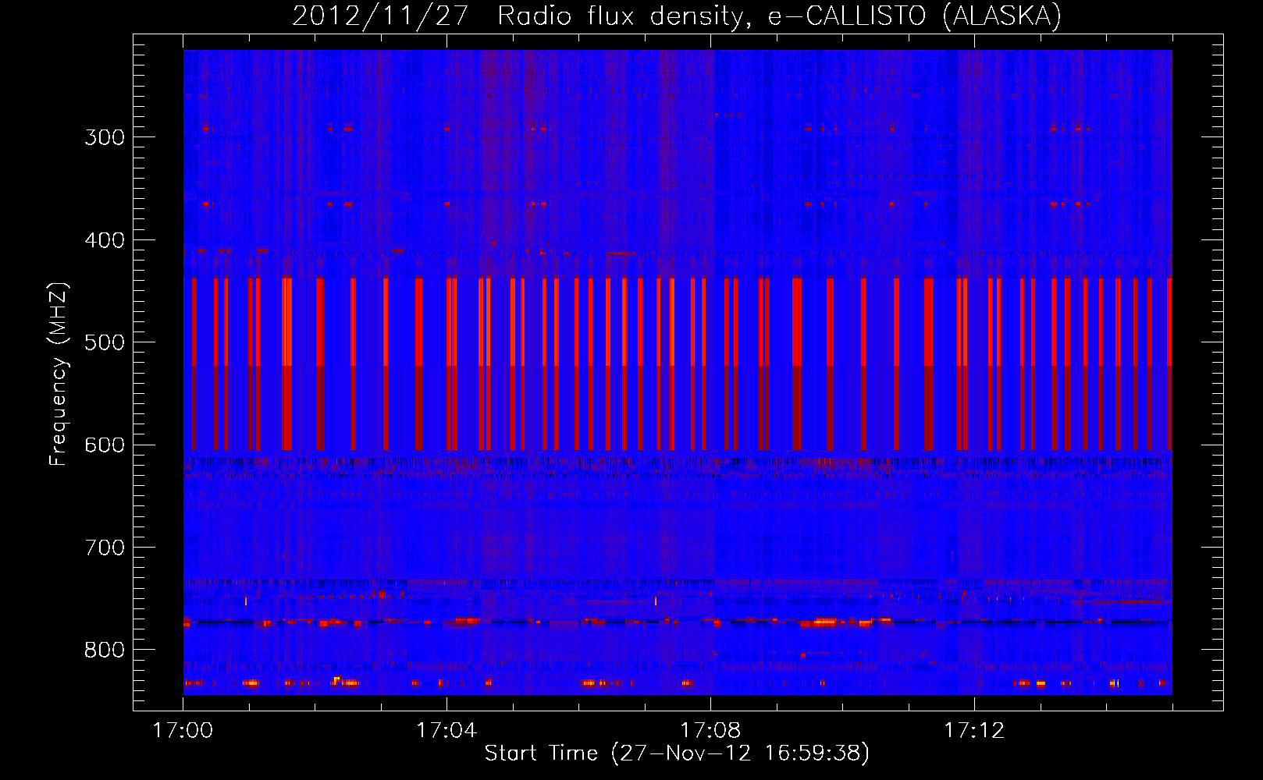The width and height of the screenshot is (1263, 780).
Task: Click the 400 frequency tick label
Action: tap(105, 240)
